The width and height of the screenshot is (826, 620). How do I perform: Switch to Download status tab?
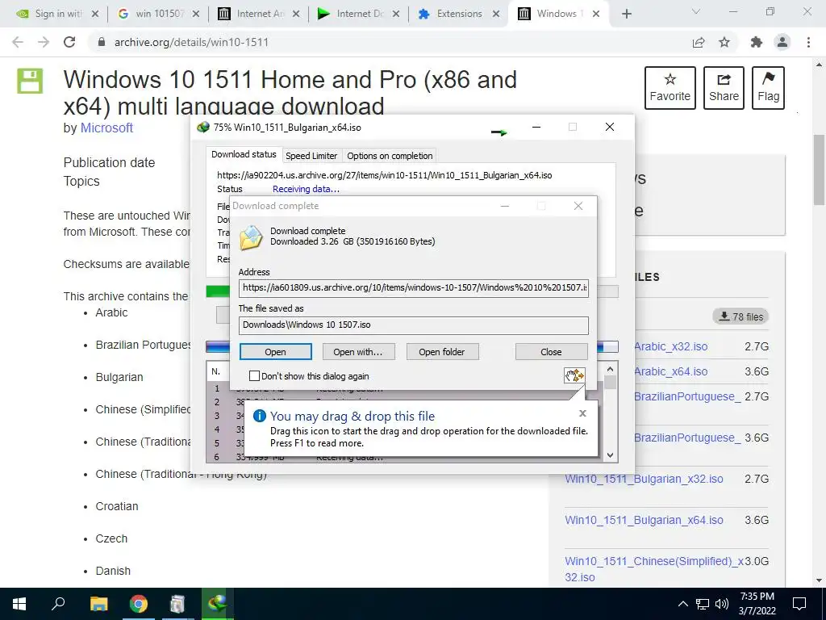click(244, 154)
